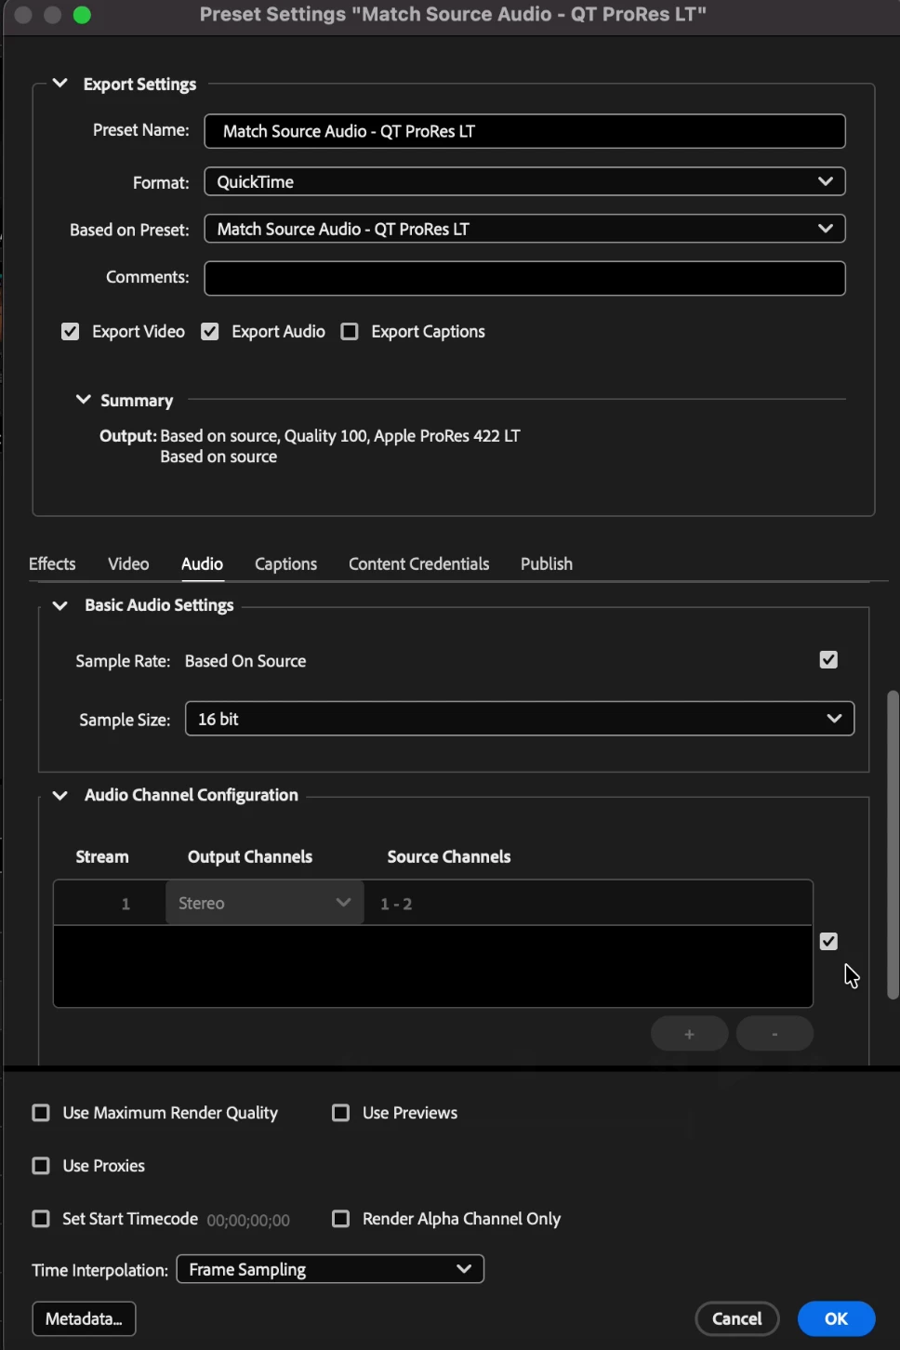Enable the Set Start Timecode checkbox
The image size is (900, 1350).
point(41,1219)
